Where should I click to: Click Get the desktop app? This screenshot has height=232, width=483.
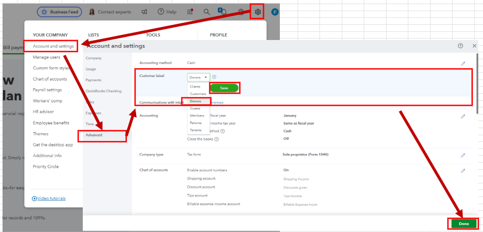[53, 144]
